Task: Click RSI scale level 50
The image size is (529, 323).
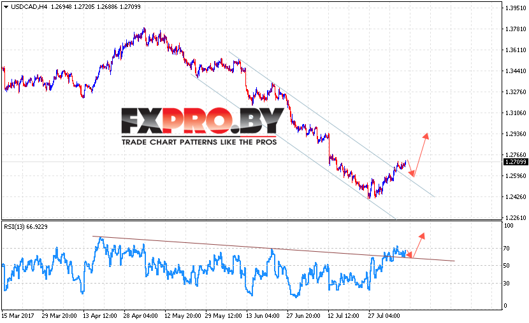Action: (507, 266)
